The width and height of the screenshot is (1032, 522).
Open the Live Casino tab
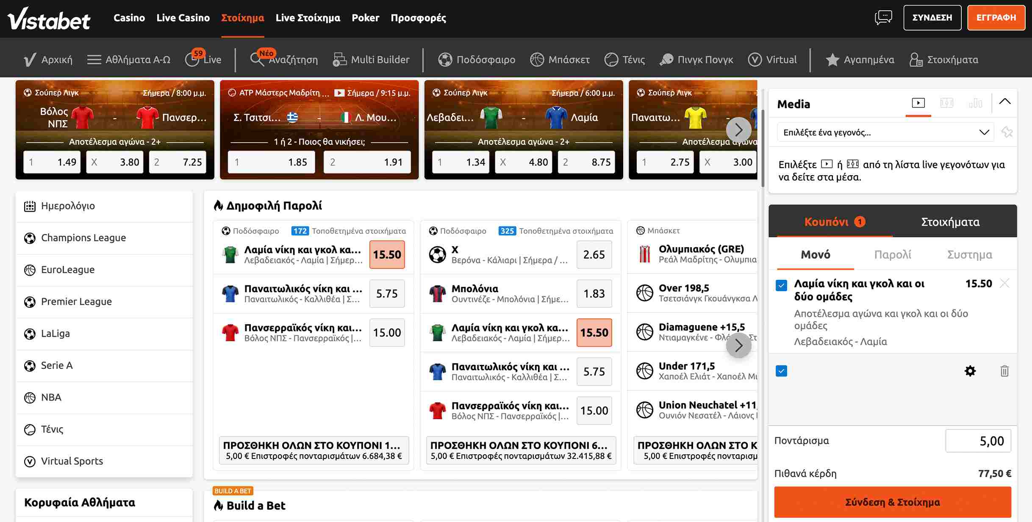pos(183,18)
